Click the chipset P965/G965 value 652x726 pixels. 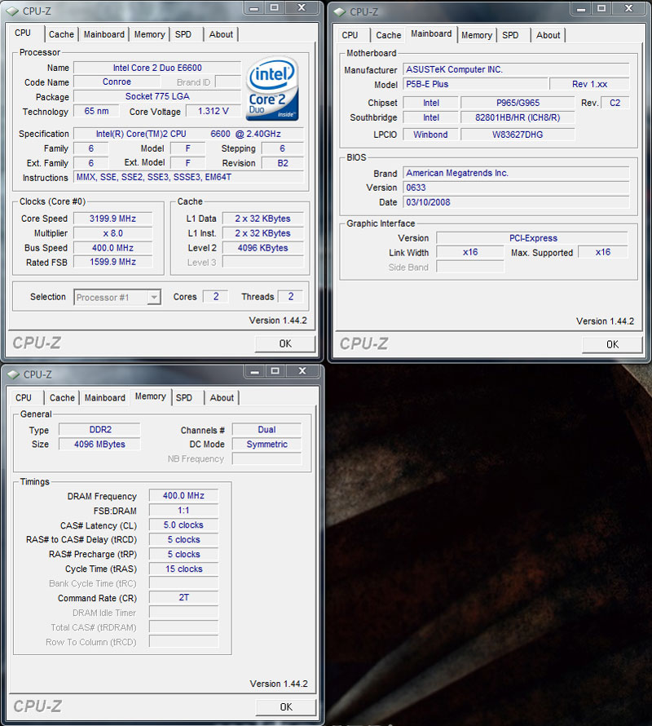[518, 103]
